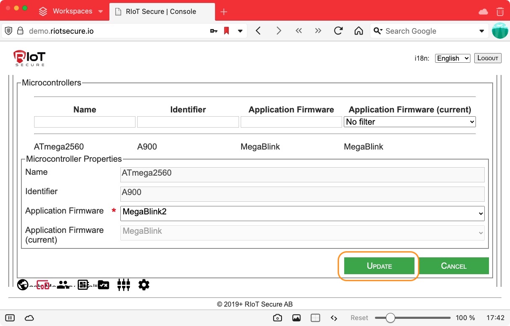Toggle image loading icon in status bar
This screenshot has height=326, width=510.
point(297,318)
